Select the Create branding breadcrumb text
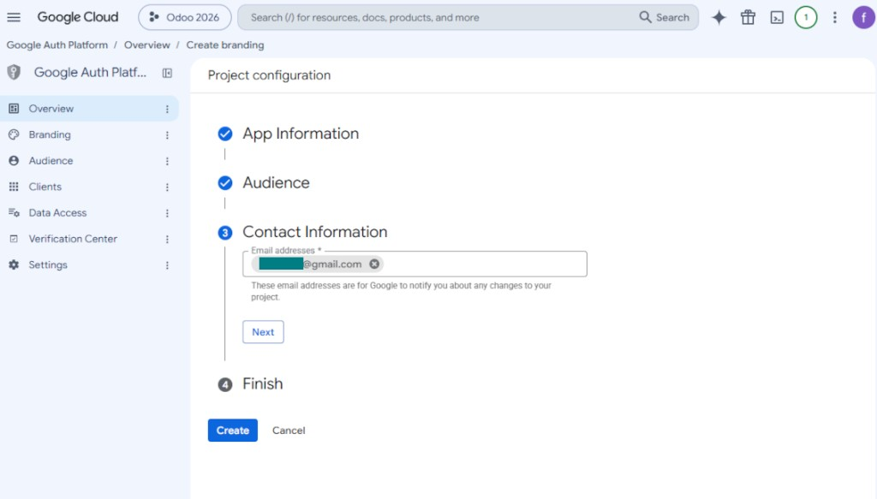This screenshot has width=877, height=499. click(x=225, y=45)
